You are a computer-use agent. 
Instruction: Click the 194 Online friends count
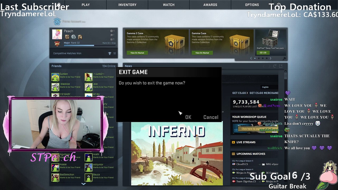109,66
